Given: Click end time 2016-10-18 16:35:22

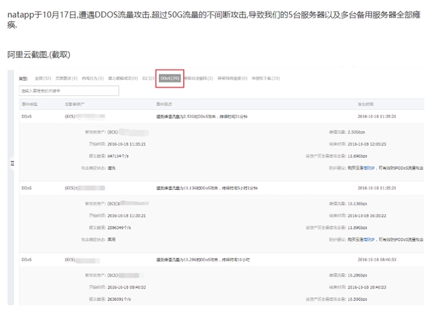Looking at the screenshot, I should tap(367, 216).
